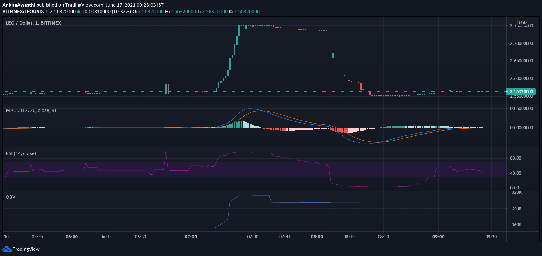This screenshot has height=256, width=542.
Task: Click the green current price tag 2.56320000
Action: click(x=521, y=92)
